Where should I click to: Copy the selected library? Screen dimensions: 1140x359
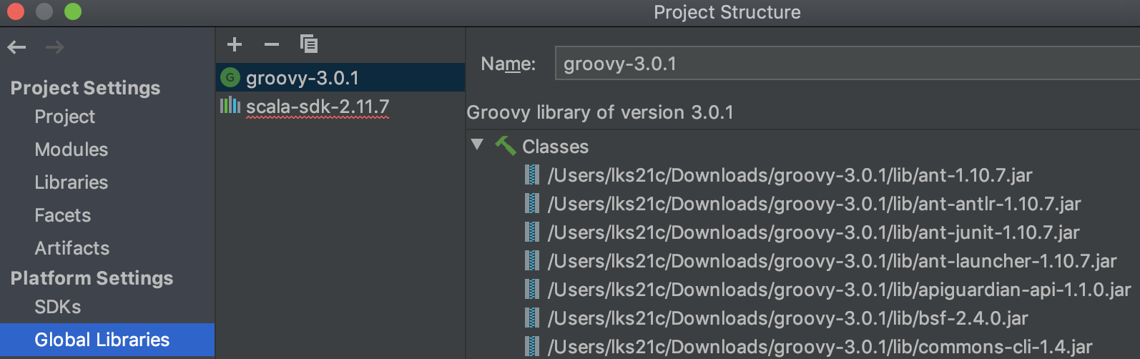[309, 44]
